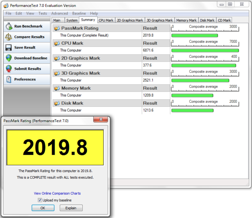
Task: Click the Memory Mark result value 1209.8
Action: (x=148, y=95)
